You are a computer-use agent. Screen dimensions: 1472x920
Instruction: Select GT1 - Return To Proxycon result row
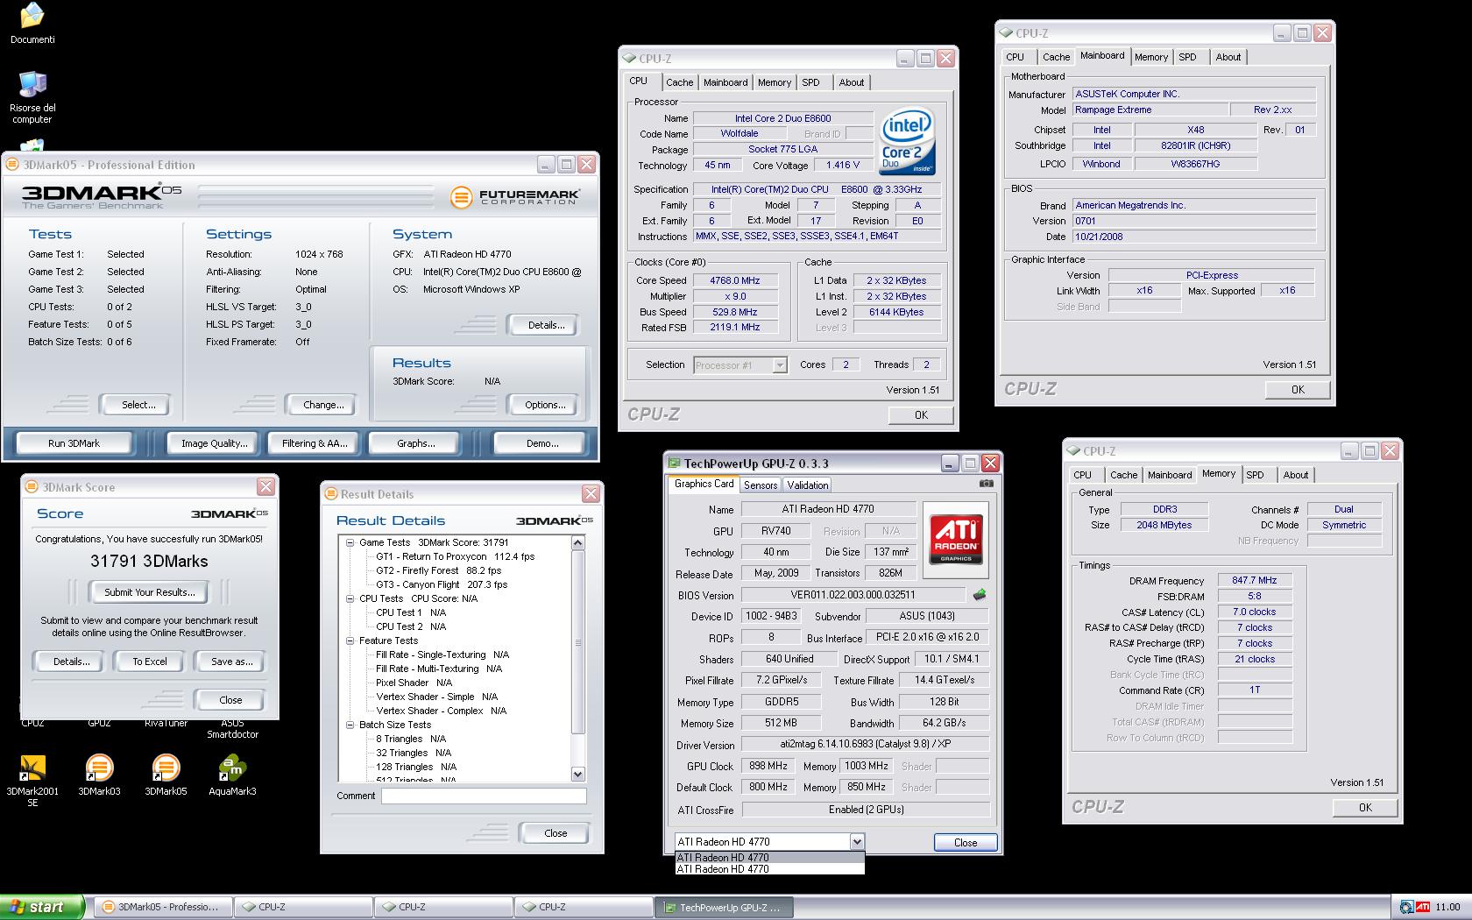[x=456, y=556]
